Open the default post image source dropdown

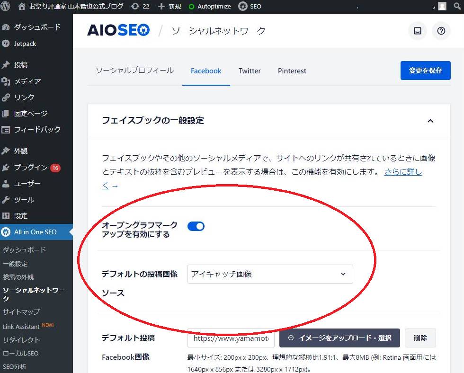[x=270, y=274]
